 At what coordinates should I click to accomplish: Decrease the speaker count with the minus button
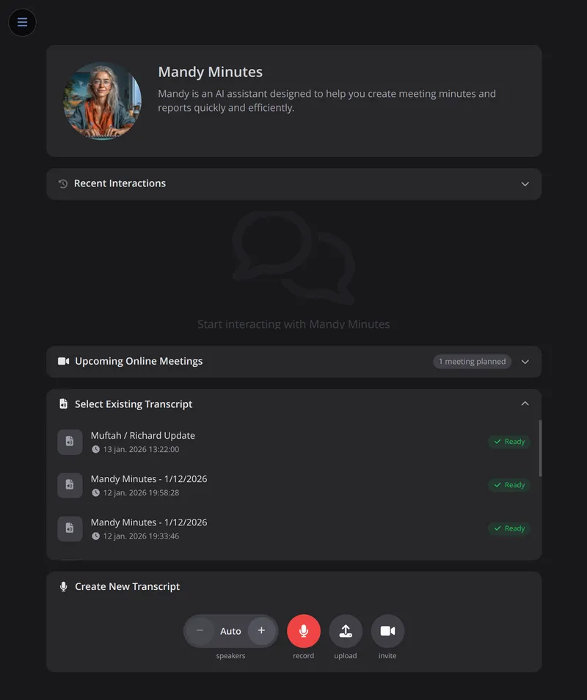click(x=200, y=630)
